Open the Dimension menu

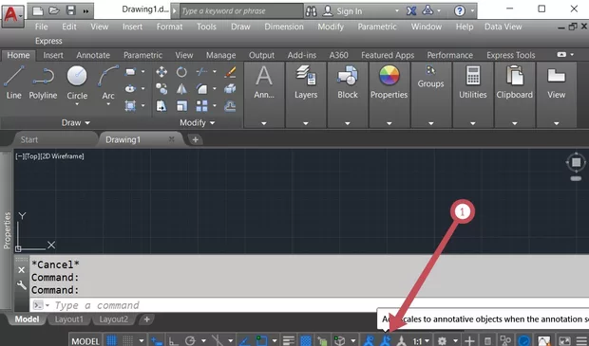click(x=284, y=27)
